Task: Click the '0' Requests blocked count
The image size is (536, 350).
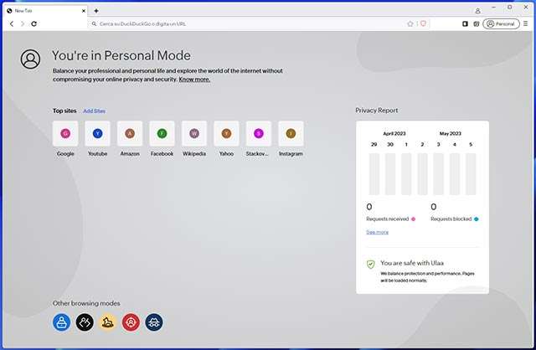Action: 434,207
